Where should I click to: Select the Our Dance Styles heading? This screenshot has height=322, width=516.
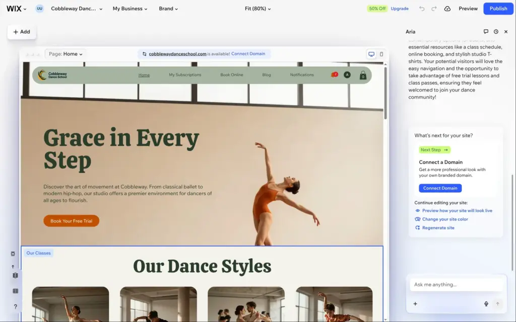[202, 266]
